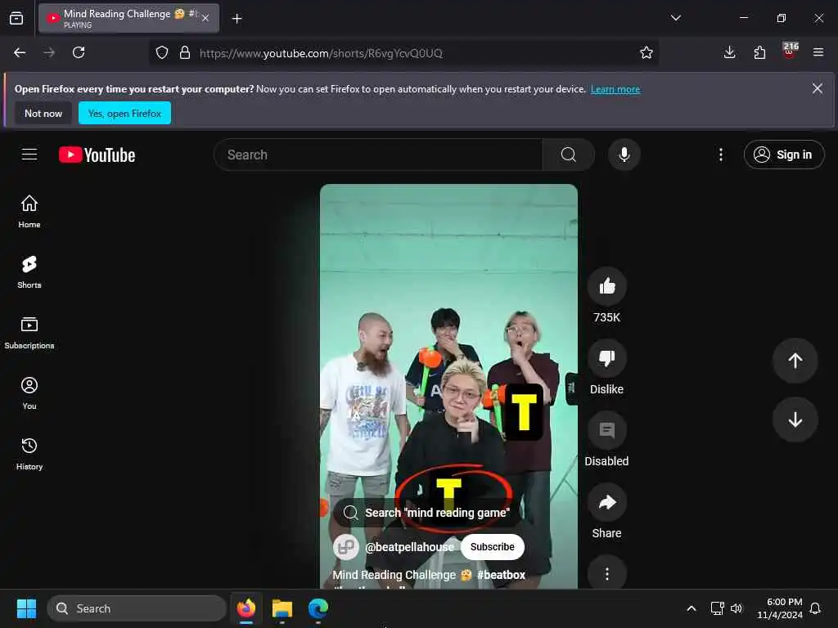Open Firefox View in tab bar
This screenshot has height=628, width=838.
[x=16, y=18]
